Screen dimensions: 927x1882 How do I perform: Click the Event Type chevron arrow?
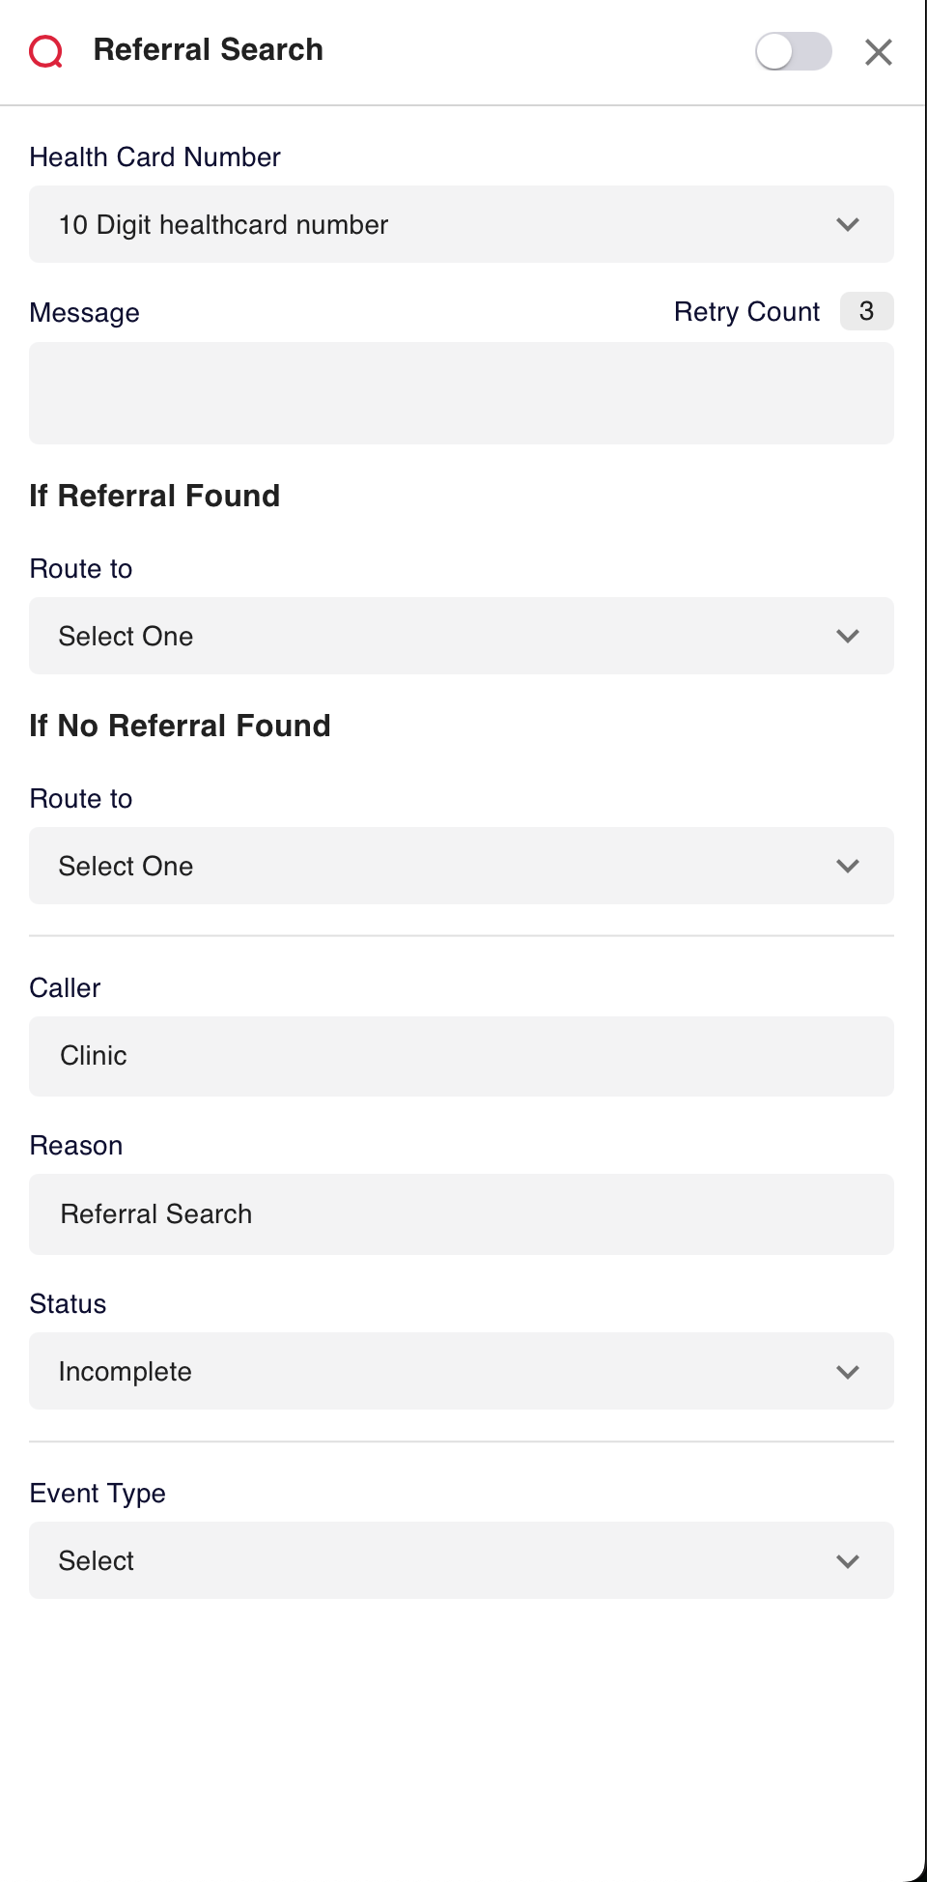[x=848, y=1561]
